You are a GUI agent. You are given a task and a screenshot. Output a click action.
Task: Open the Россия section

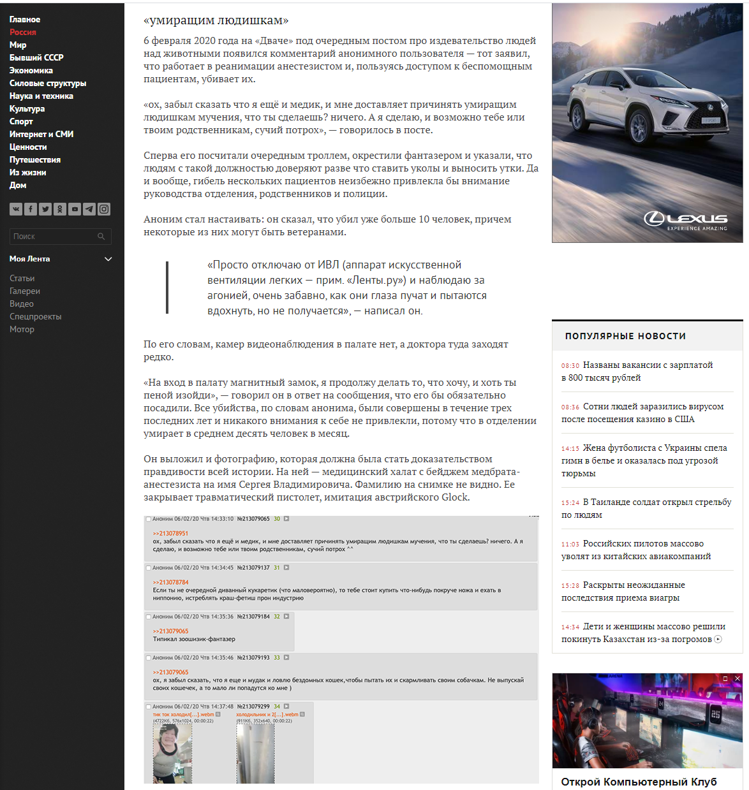[23, 33]
